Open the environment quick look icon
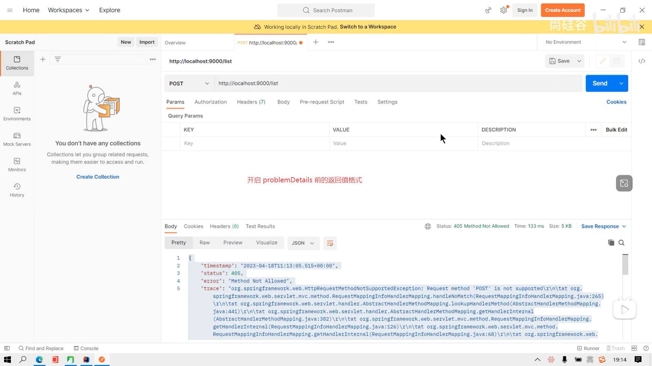This screenshot has width=652, height=366. [x=641, y=42]
